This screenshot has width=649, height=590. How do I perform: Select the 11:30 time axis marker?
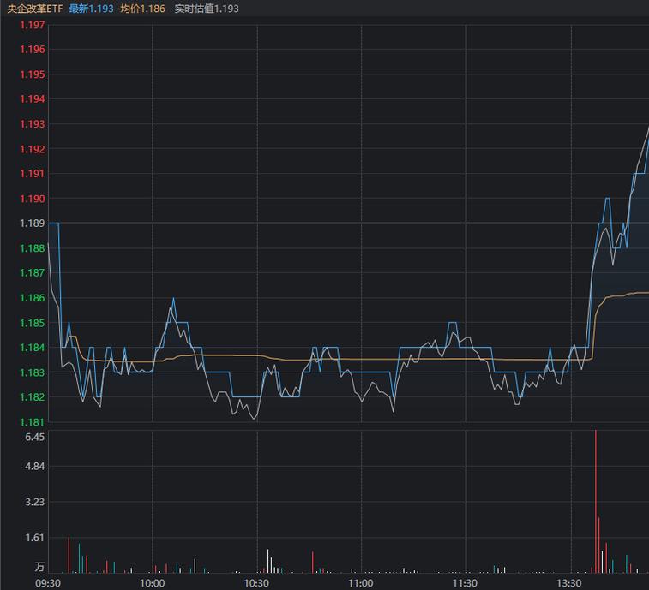coord(466,583)
